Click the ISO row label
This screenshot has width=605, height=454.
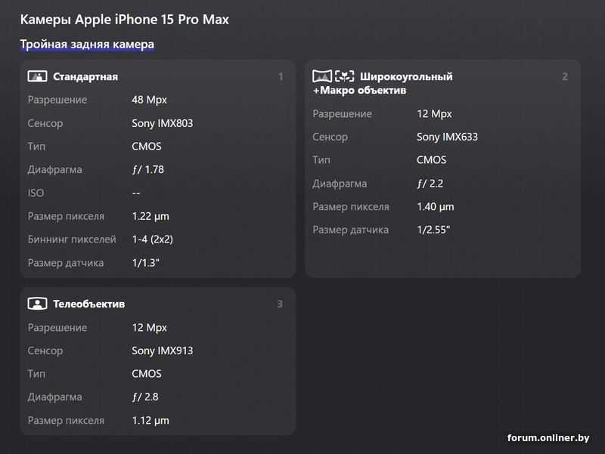point(36,193)
